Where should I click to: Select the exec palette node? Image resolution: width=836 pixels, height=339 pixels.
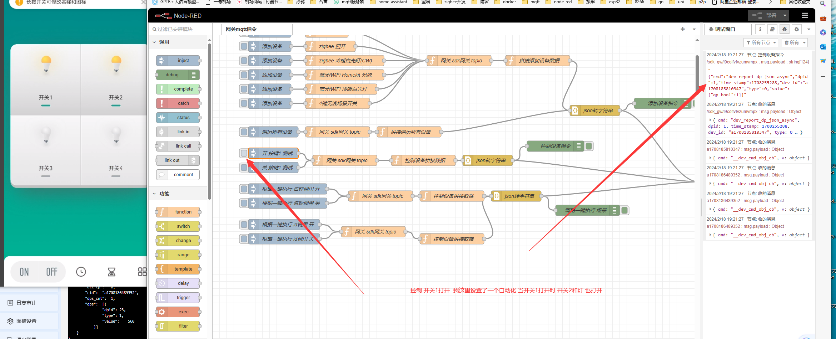[178, 312]
